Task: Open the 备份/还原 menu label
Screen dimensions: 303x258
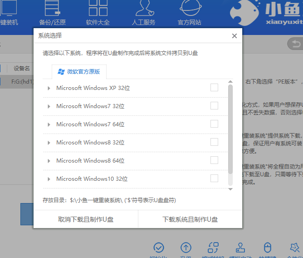Action: (x=52, y=22)
